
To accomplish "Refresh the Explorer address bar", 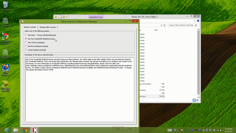I will coord(164,25).
